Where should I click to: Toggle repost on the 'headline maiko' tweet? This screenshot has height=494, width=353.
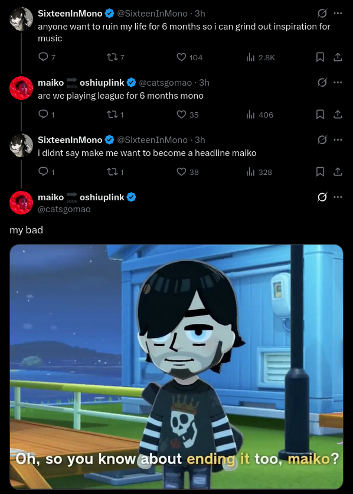point(111,172)
